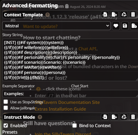Import a context template file
The width and height of the screenshot is (138, 135).
click(105, 14)
